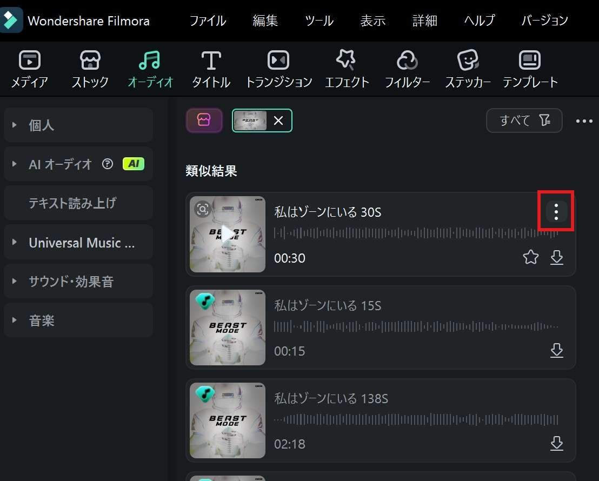Open the ストック stock tab

point(90,69)
